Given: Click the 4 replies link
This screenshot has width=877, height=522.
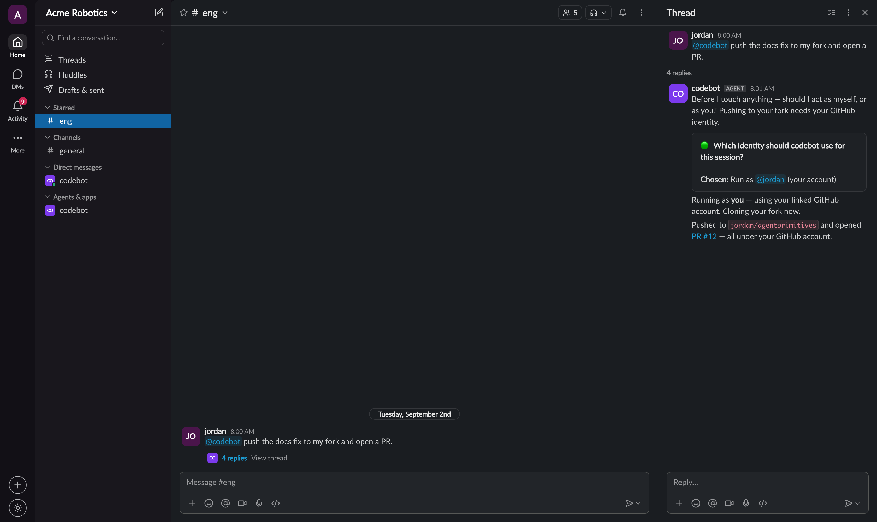Looking at the screenshot, I should click(x=234, y=458).
